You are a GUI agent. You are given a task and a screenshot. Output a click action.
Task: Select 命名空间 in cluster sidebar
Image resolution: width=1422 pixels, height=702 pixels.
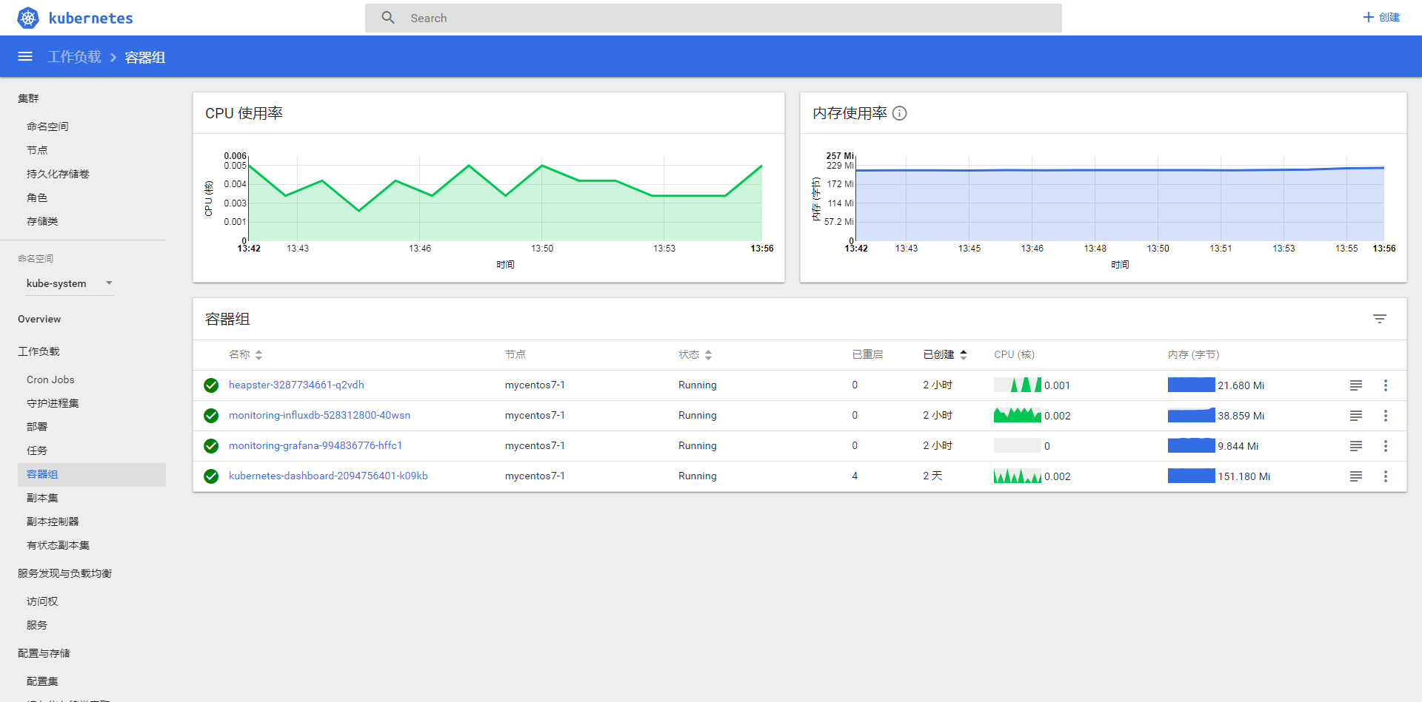pyautogui.click(x=47, y=126)
